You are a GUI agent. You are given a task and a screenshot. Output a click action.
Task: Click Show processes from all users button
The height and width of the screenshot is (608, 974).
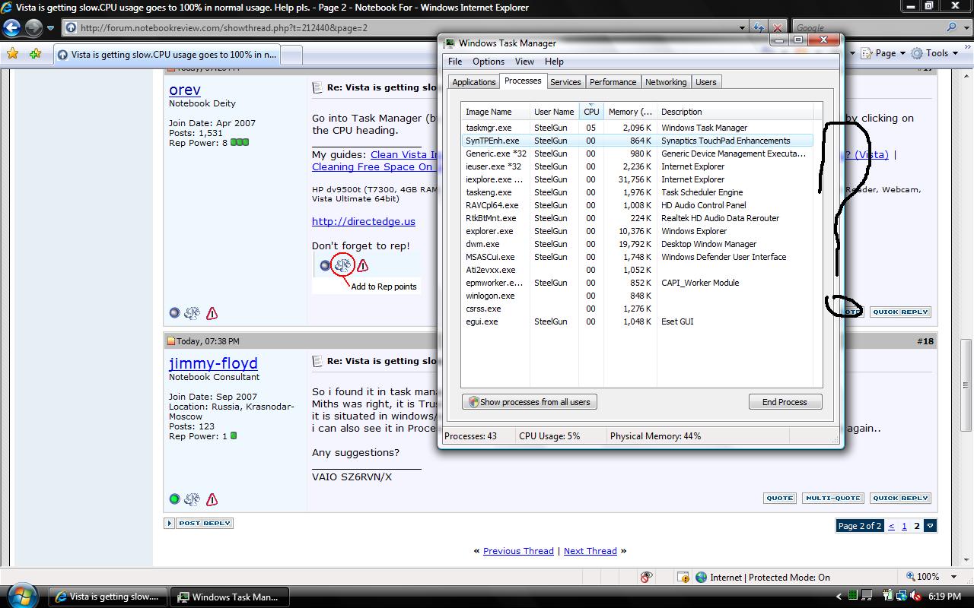pos(530,402)
